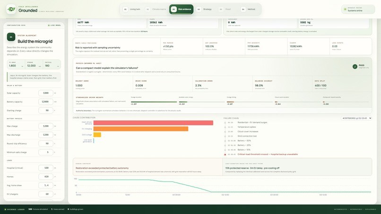Open the failure scenario seed dropdown
The height and width of the screenshot is (214, 381).
356,118
